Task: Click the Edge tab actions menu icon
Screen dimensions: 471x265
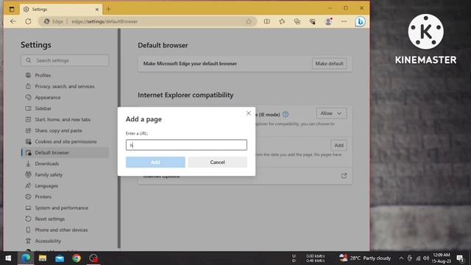Action: [x=12, y=10]
